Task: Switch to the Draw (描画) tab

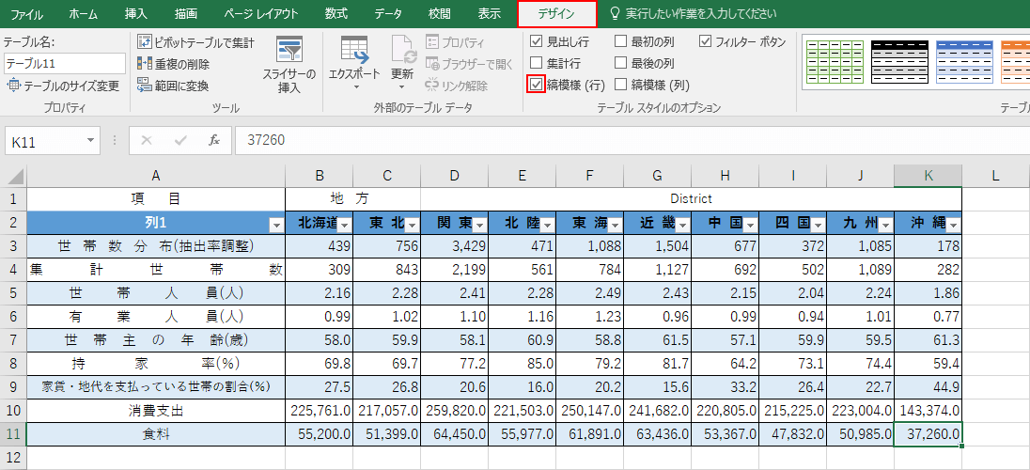Action: coord(186,14)
